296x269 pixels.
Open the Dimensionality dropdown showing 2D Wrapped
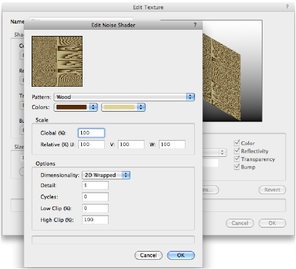coord(106,175)
